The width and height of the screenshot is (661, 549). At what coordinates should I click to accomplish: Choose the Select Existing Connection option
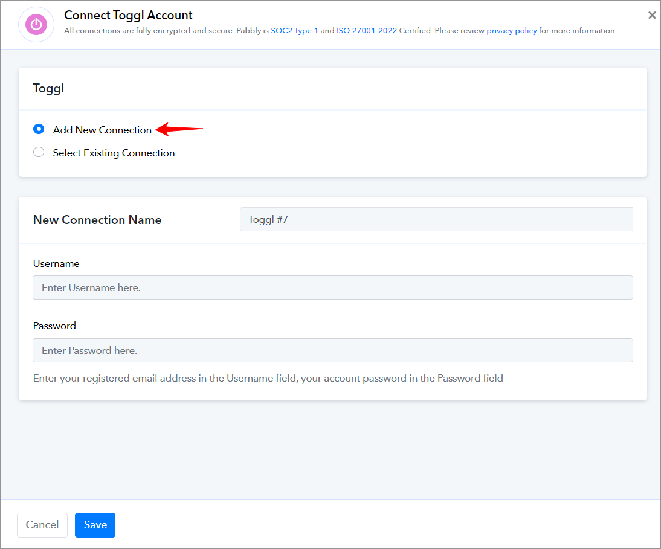[x=39, y=152]
